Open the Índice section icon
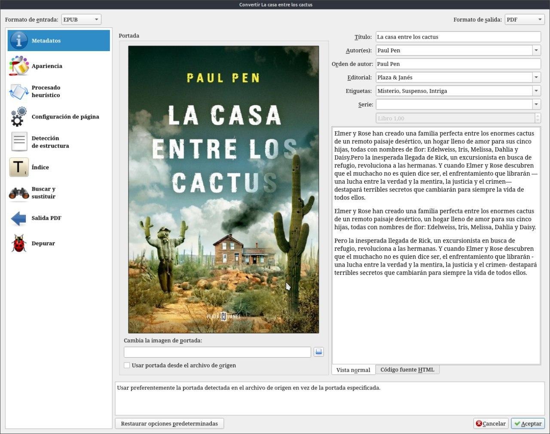The height and width of the screenshot is (434, 550). pos(18,167)
